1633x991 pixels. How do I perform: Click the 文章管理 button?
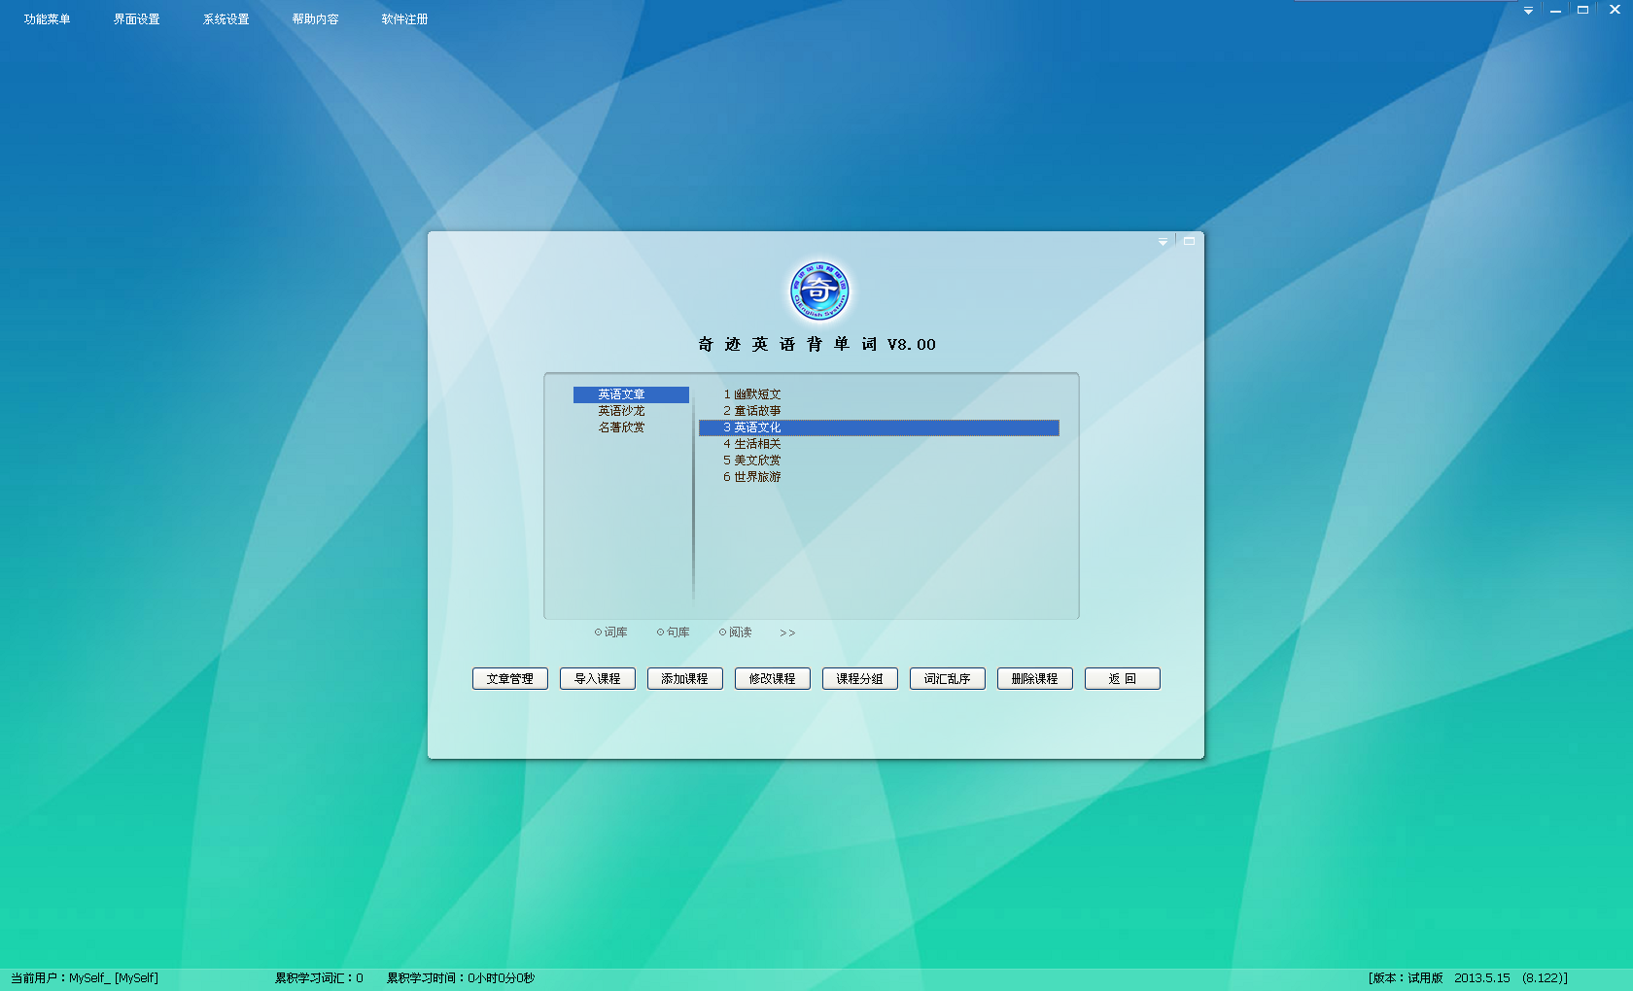pyautogui.click(x=510, y=679)
